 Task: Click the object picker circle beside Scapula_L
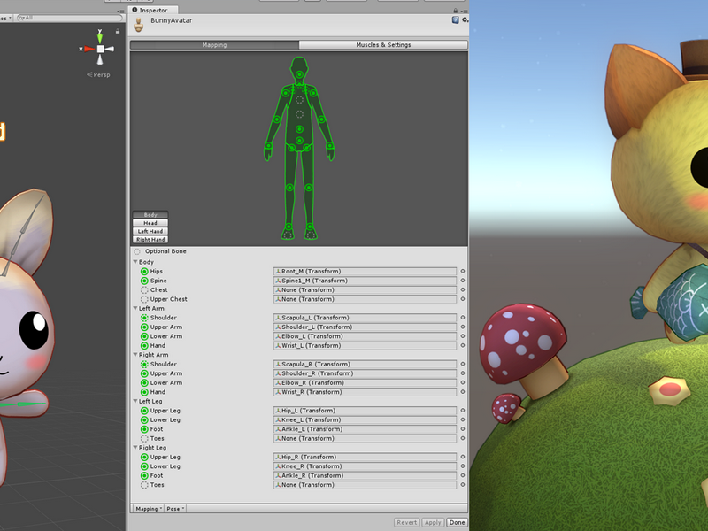tap(462, 318)
